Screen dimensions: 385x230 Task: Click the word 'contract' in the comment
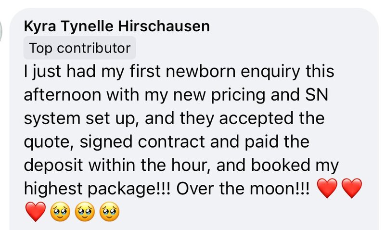point(171,142)
